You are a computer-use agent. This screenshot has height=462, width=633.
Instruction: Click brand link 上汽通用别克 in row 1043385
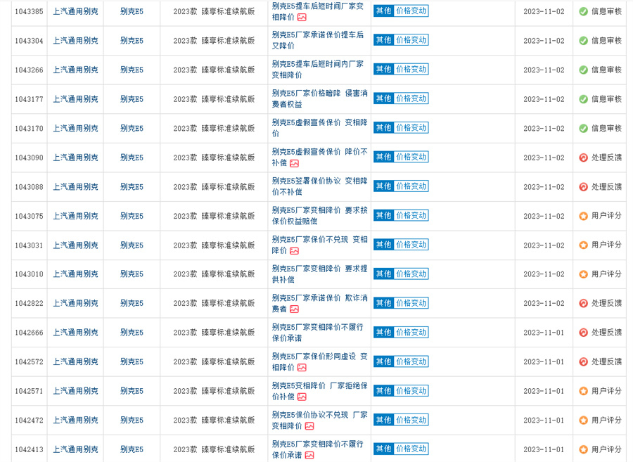point(75,12)
